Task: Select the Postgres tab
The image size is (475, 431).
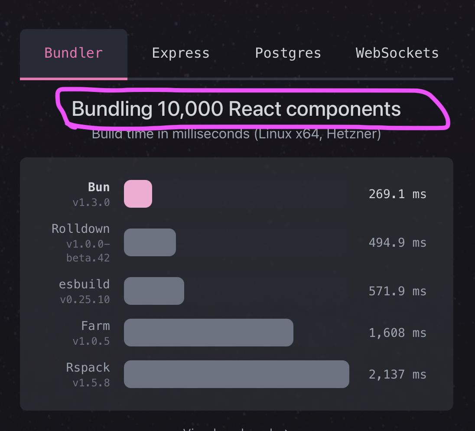Action: pos(288,53)
